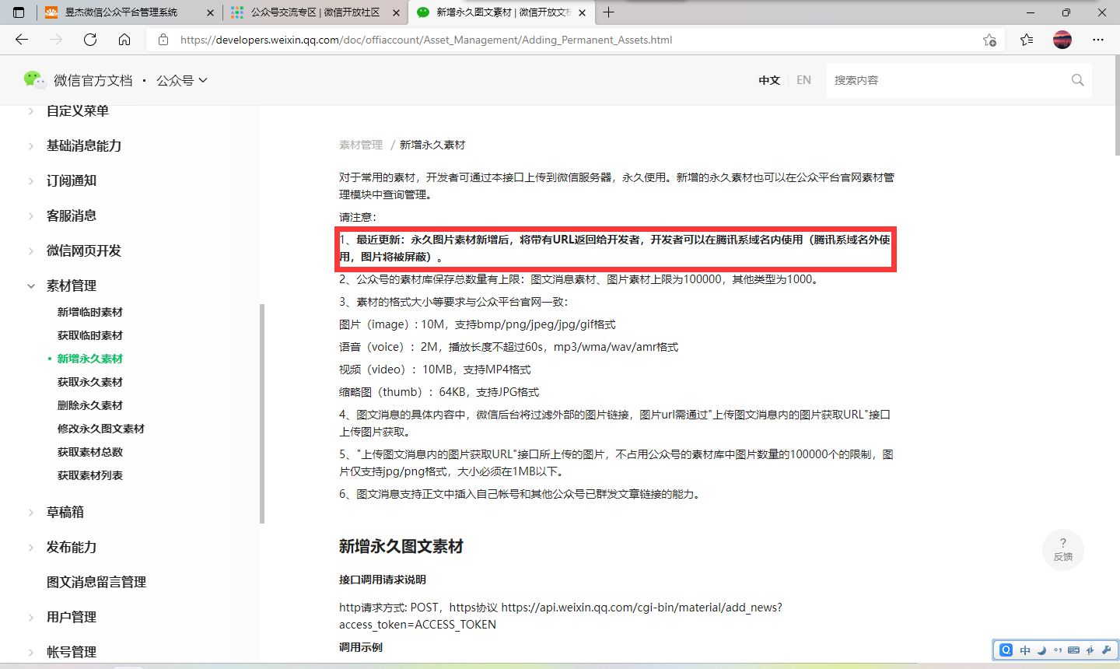Viewport: 1120px width, 669px height.
Task: Switch to the 公众号交流专区 tab
Action: click(315, 12)
